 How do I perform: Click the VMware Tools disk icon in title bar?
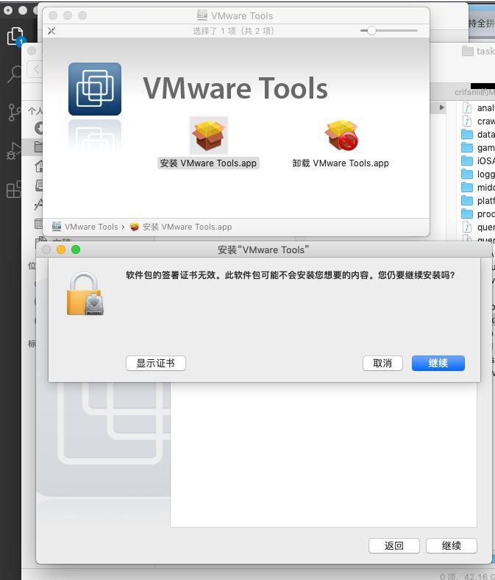point(202,15)
